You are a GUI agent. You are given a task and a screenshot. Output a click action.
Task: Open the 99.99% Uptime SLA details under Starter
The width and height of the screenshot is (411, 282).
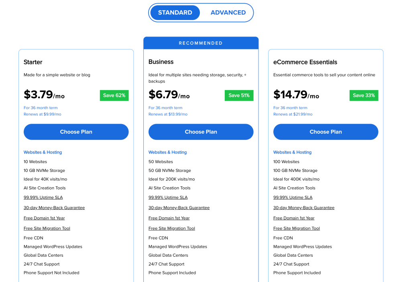[43, 197]
